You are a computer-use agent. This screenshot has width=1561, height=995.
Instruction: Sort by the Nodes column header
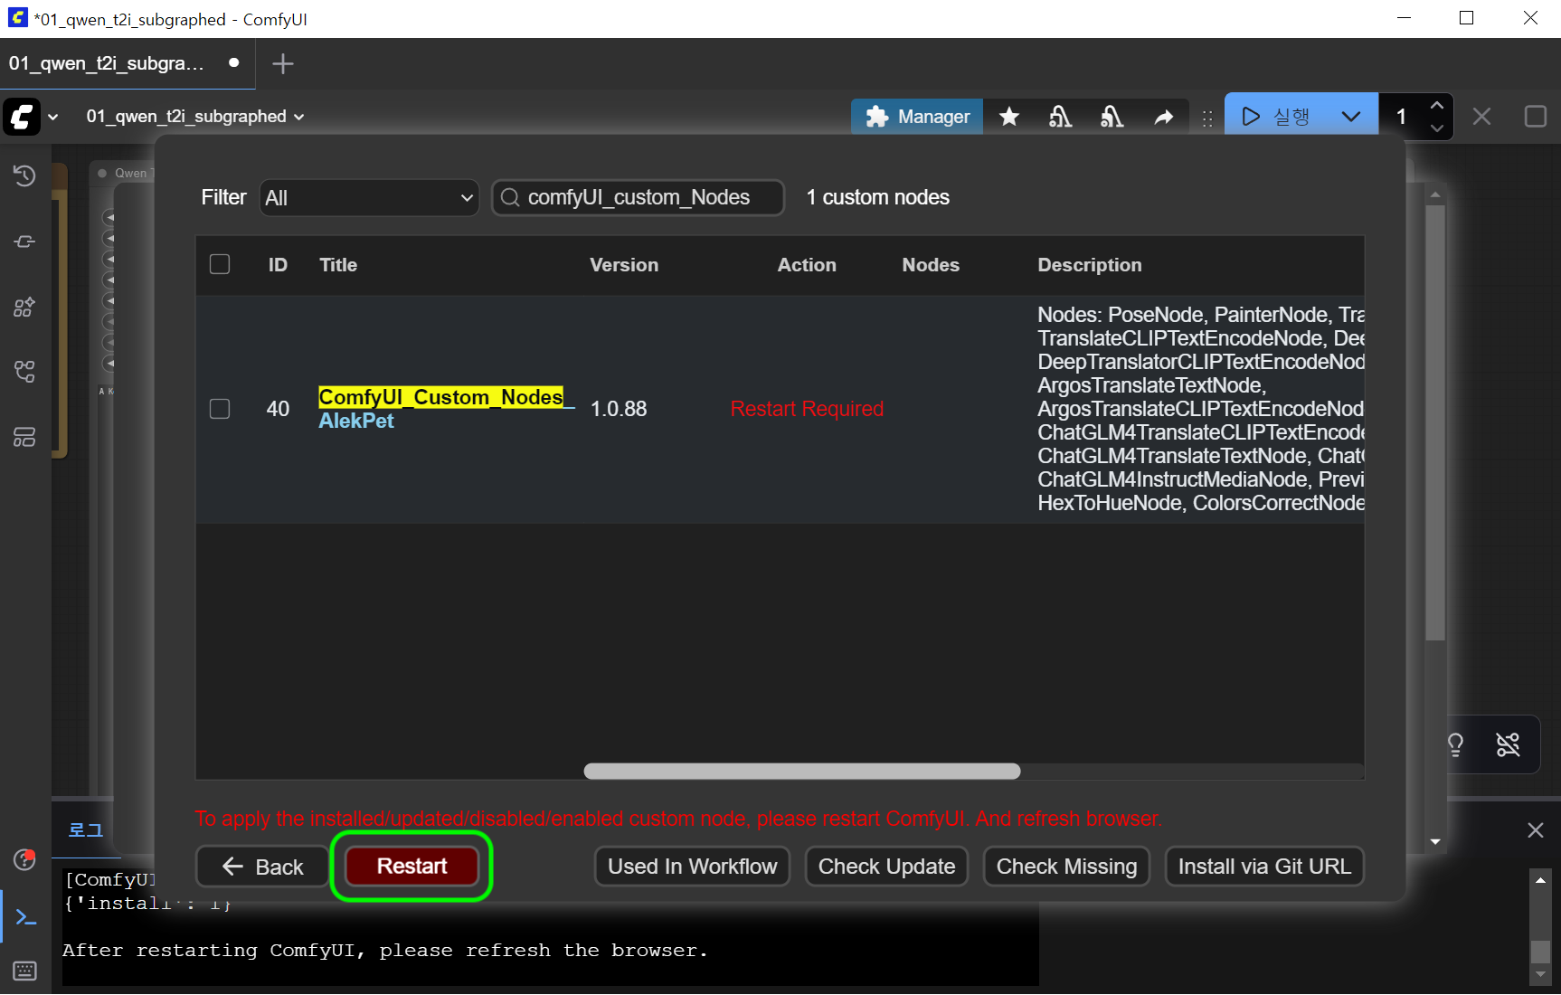point(931,265)
